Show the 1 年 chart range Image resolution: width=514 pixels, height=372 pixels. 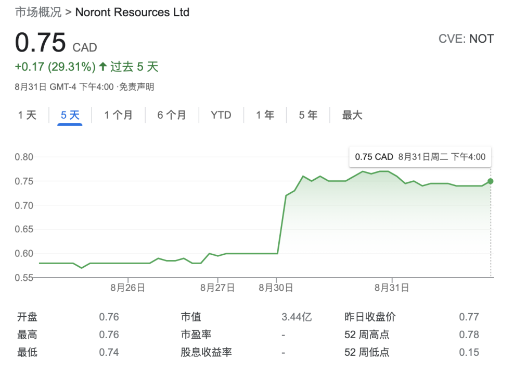(x=265, y=115)
